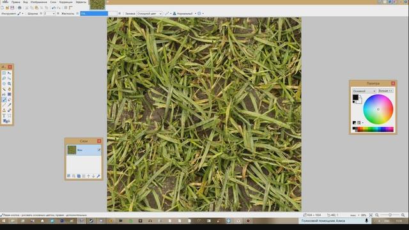The height and width of the screenshot is (230, 409).
Task: Toggle pixel grid in toolbar
Action: (66, 8)
